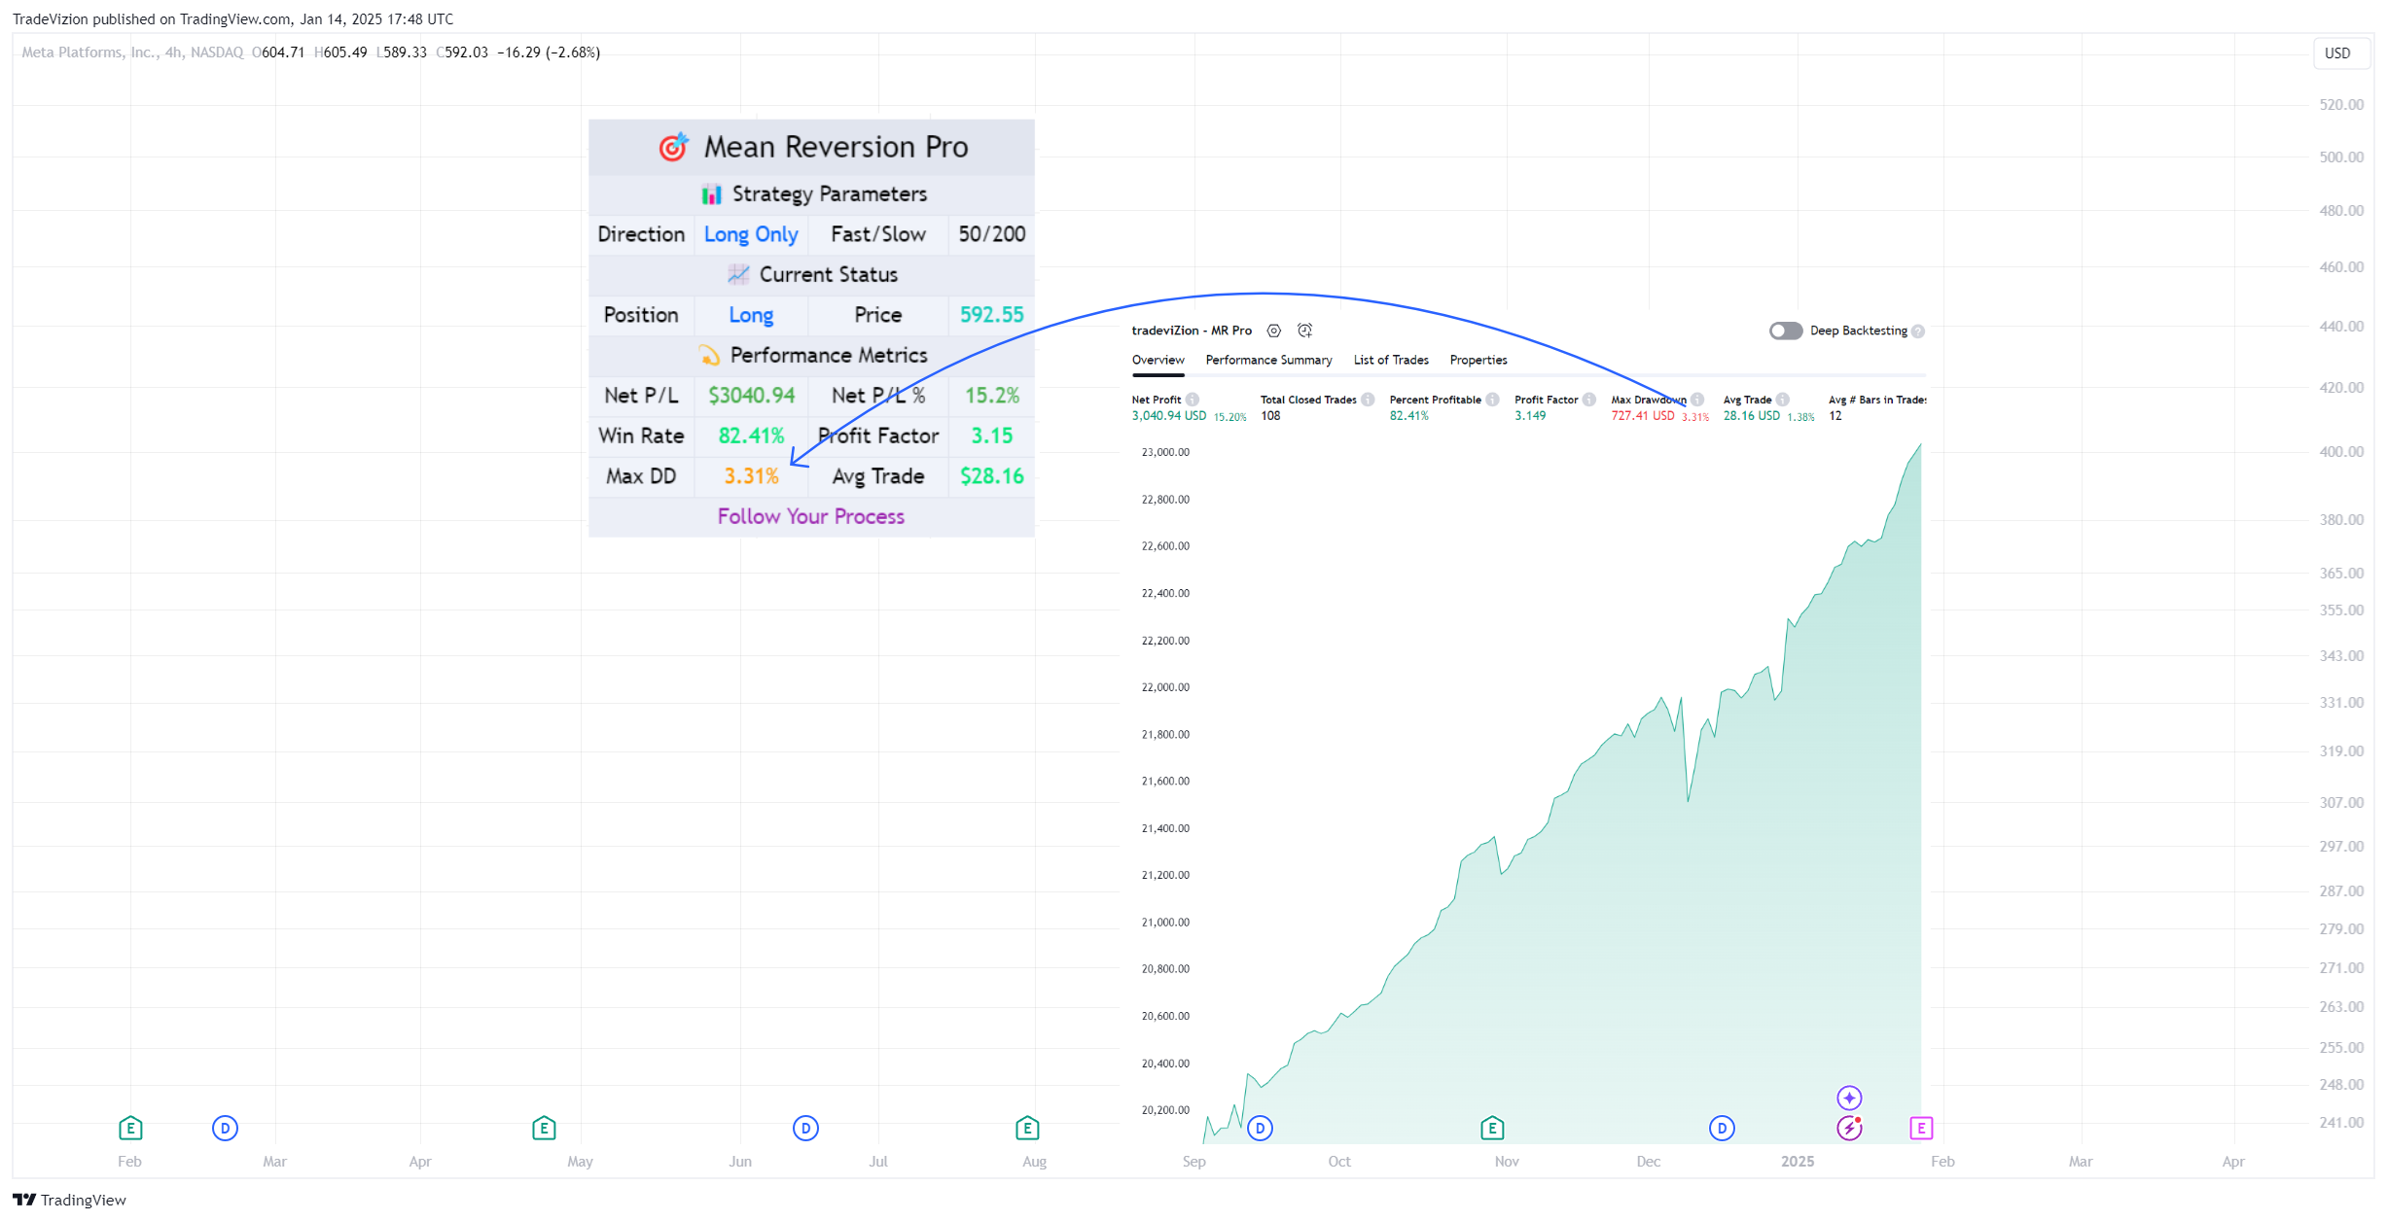Click the 2025 label on time axis

(x=1798, y=1162)
